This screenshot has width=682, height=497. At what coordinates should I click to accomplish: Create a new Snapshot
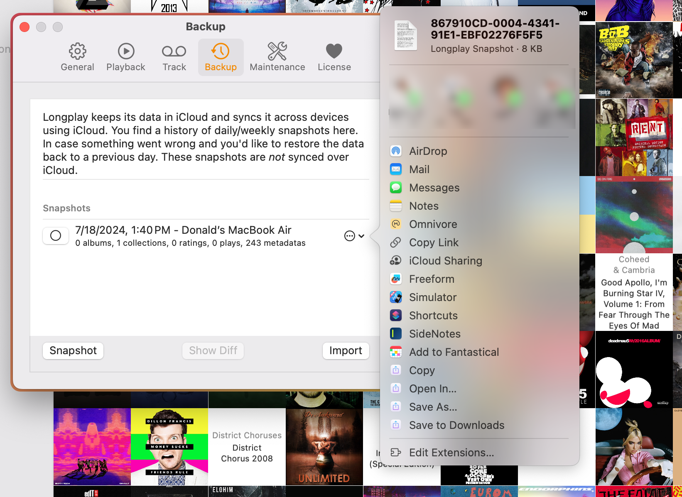73,350
